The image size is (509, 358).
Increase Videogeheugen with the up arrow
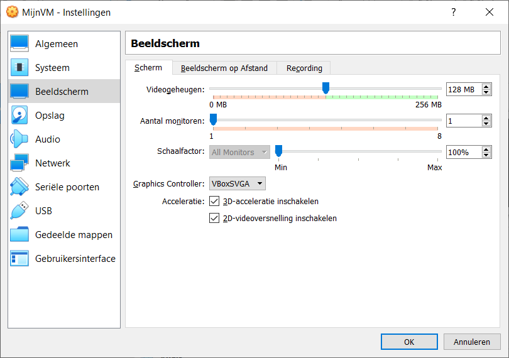[486, 87]
